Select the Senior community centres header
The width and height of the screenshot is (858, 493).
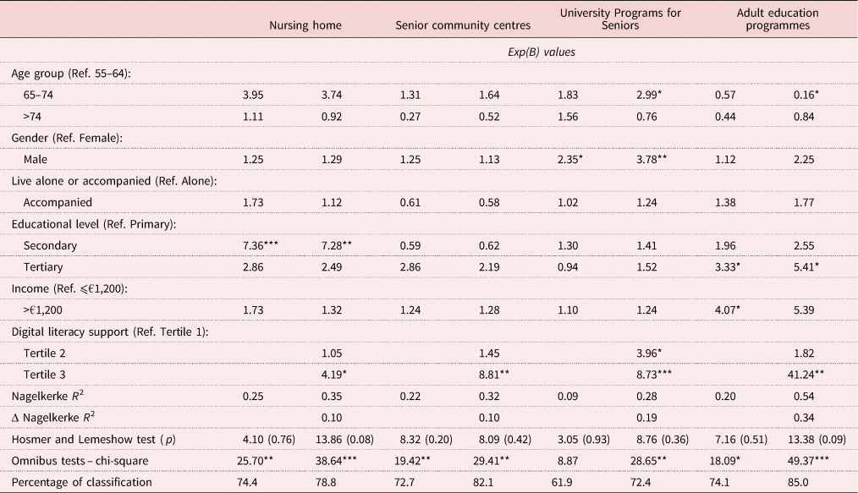pos(463,25)
